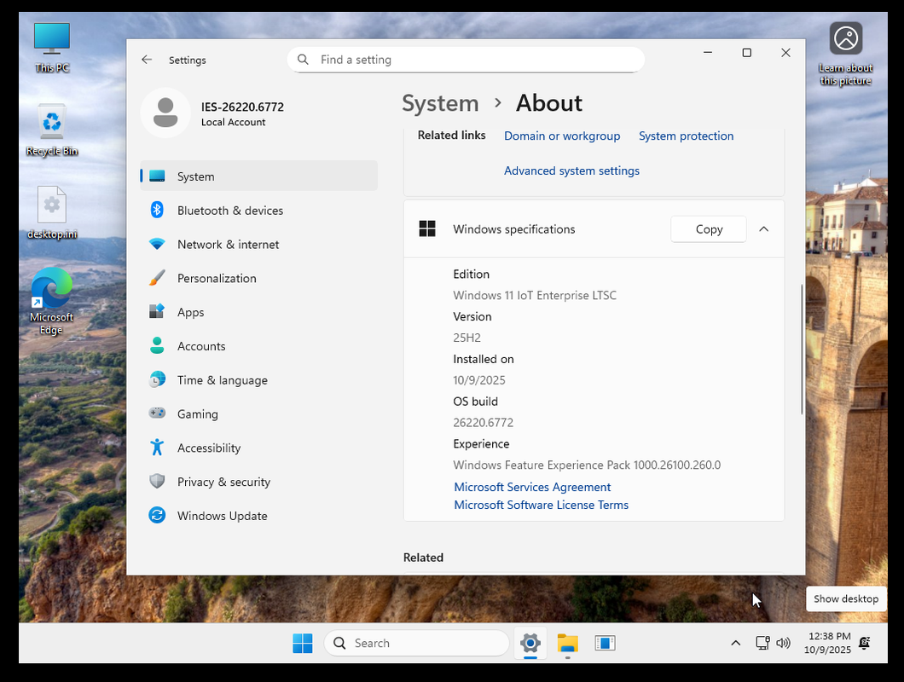Image resolution: width=904 pixels, height=682 pixels.
Task: Click the Personalization paintbrush icon
Action: click(x=157, y=278)
